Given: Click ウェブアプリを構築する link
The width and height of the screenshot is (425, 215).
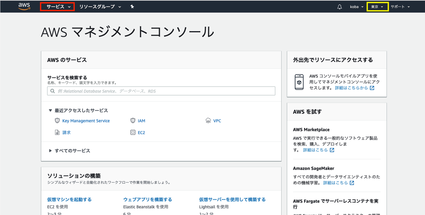Looking at the screenshot, I should pos(148,200).
